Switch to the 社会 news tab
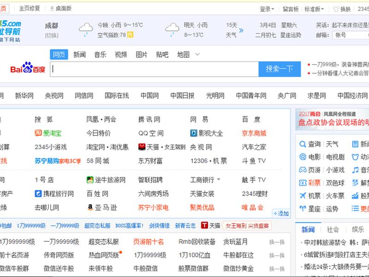This screenshot has height=277, width=369. tap(333, 229)
